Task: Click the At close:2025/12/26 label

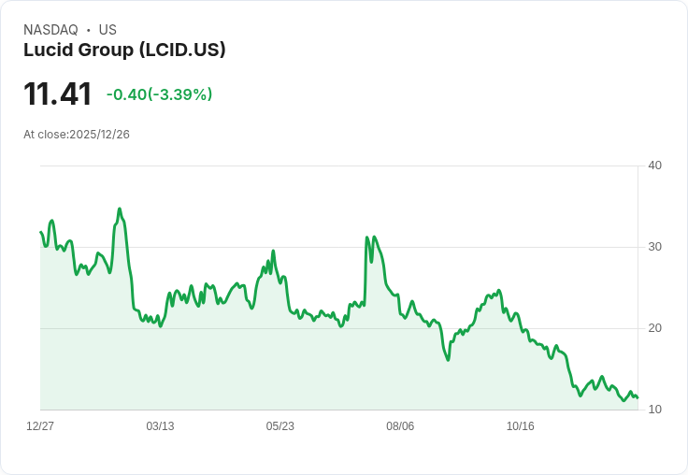Action: tap(77, 135)
